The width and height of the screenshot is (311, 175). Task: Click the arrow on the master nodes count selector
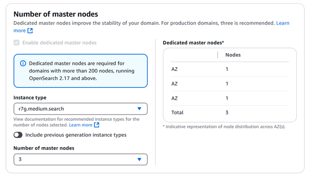tap(139, 160)
